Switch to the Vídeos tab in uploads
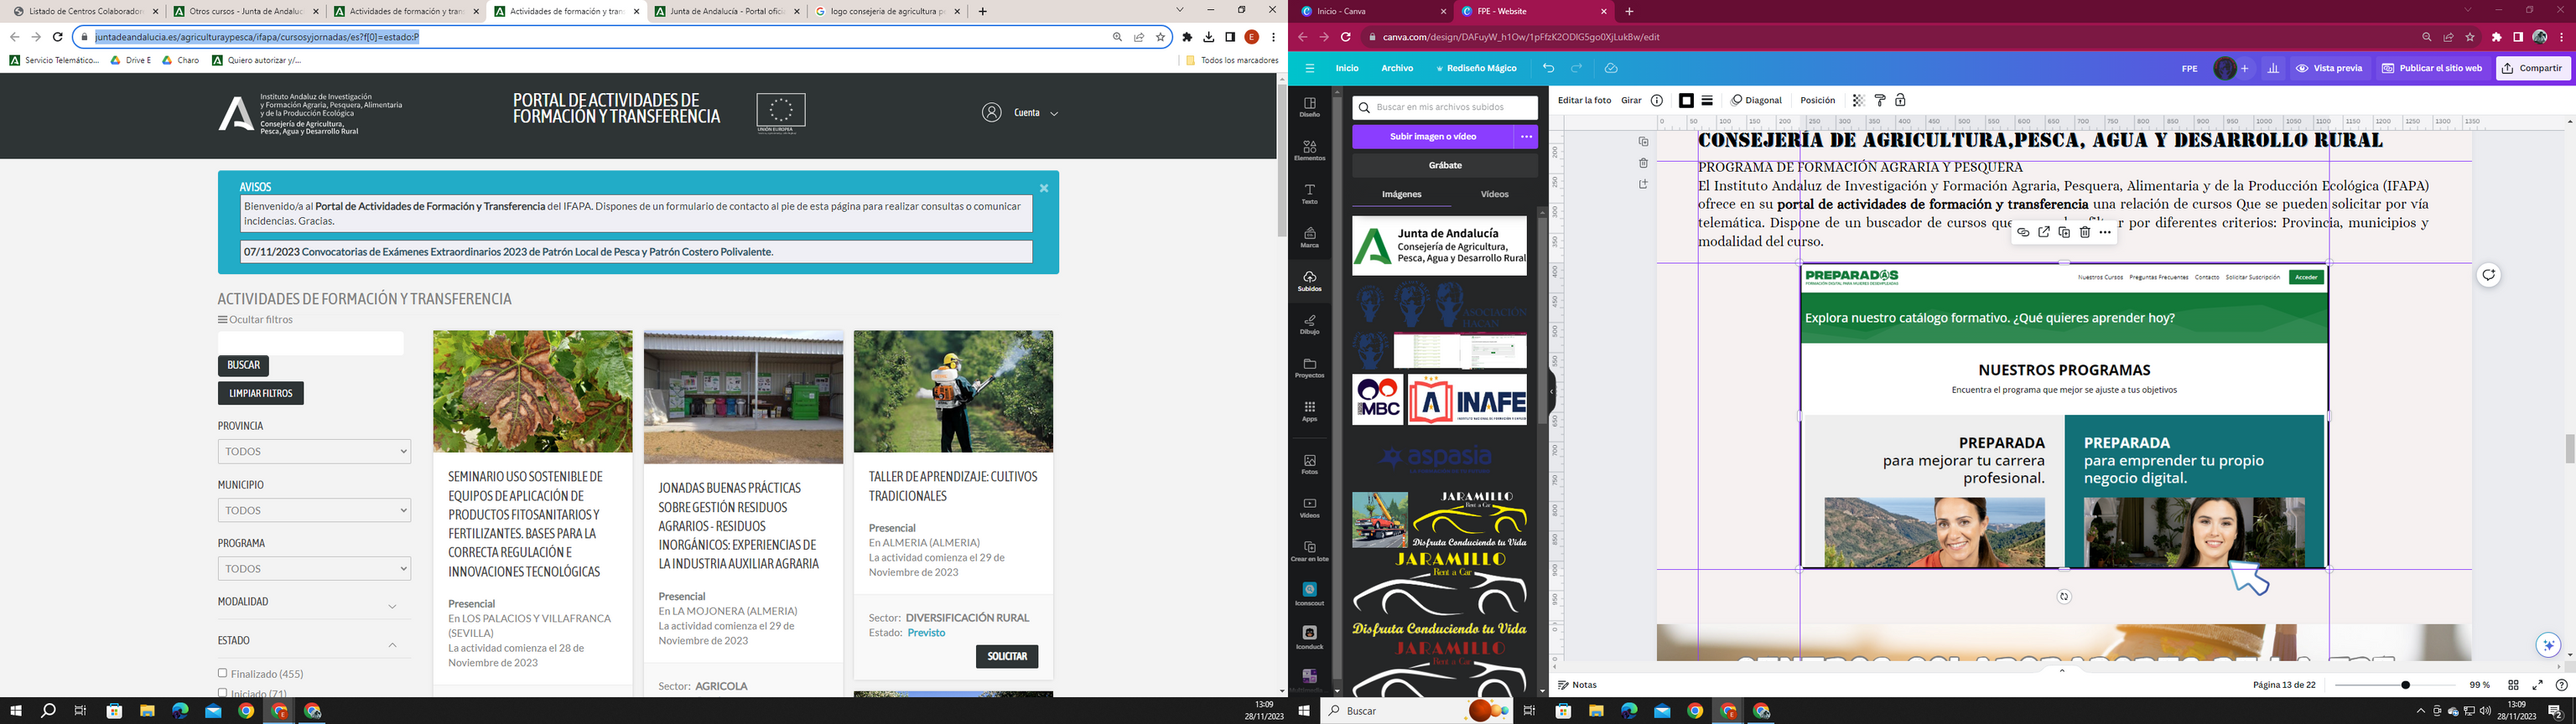Screen dimensions: 2576x724 (x=1494, y=194)
